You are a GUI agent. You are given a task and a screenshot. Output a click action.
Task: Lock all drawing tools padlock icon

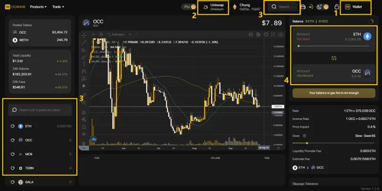[x=84, y=127]
